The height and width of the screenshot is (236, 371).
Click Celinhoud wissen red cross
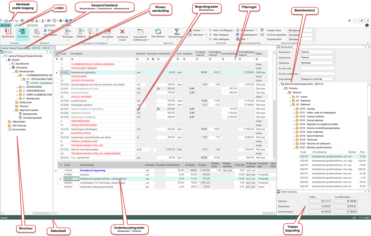(x=122, y=31)
